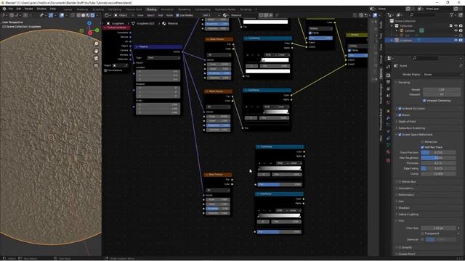
Task: Hide Camera with its eye icon
Action: point(456,30)
